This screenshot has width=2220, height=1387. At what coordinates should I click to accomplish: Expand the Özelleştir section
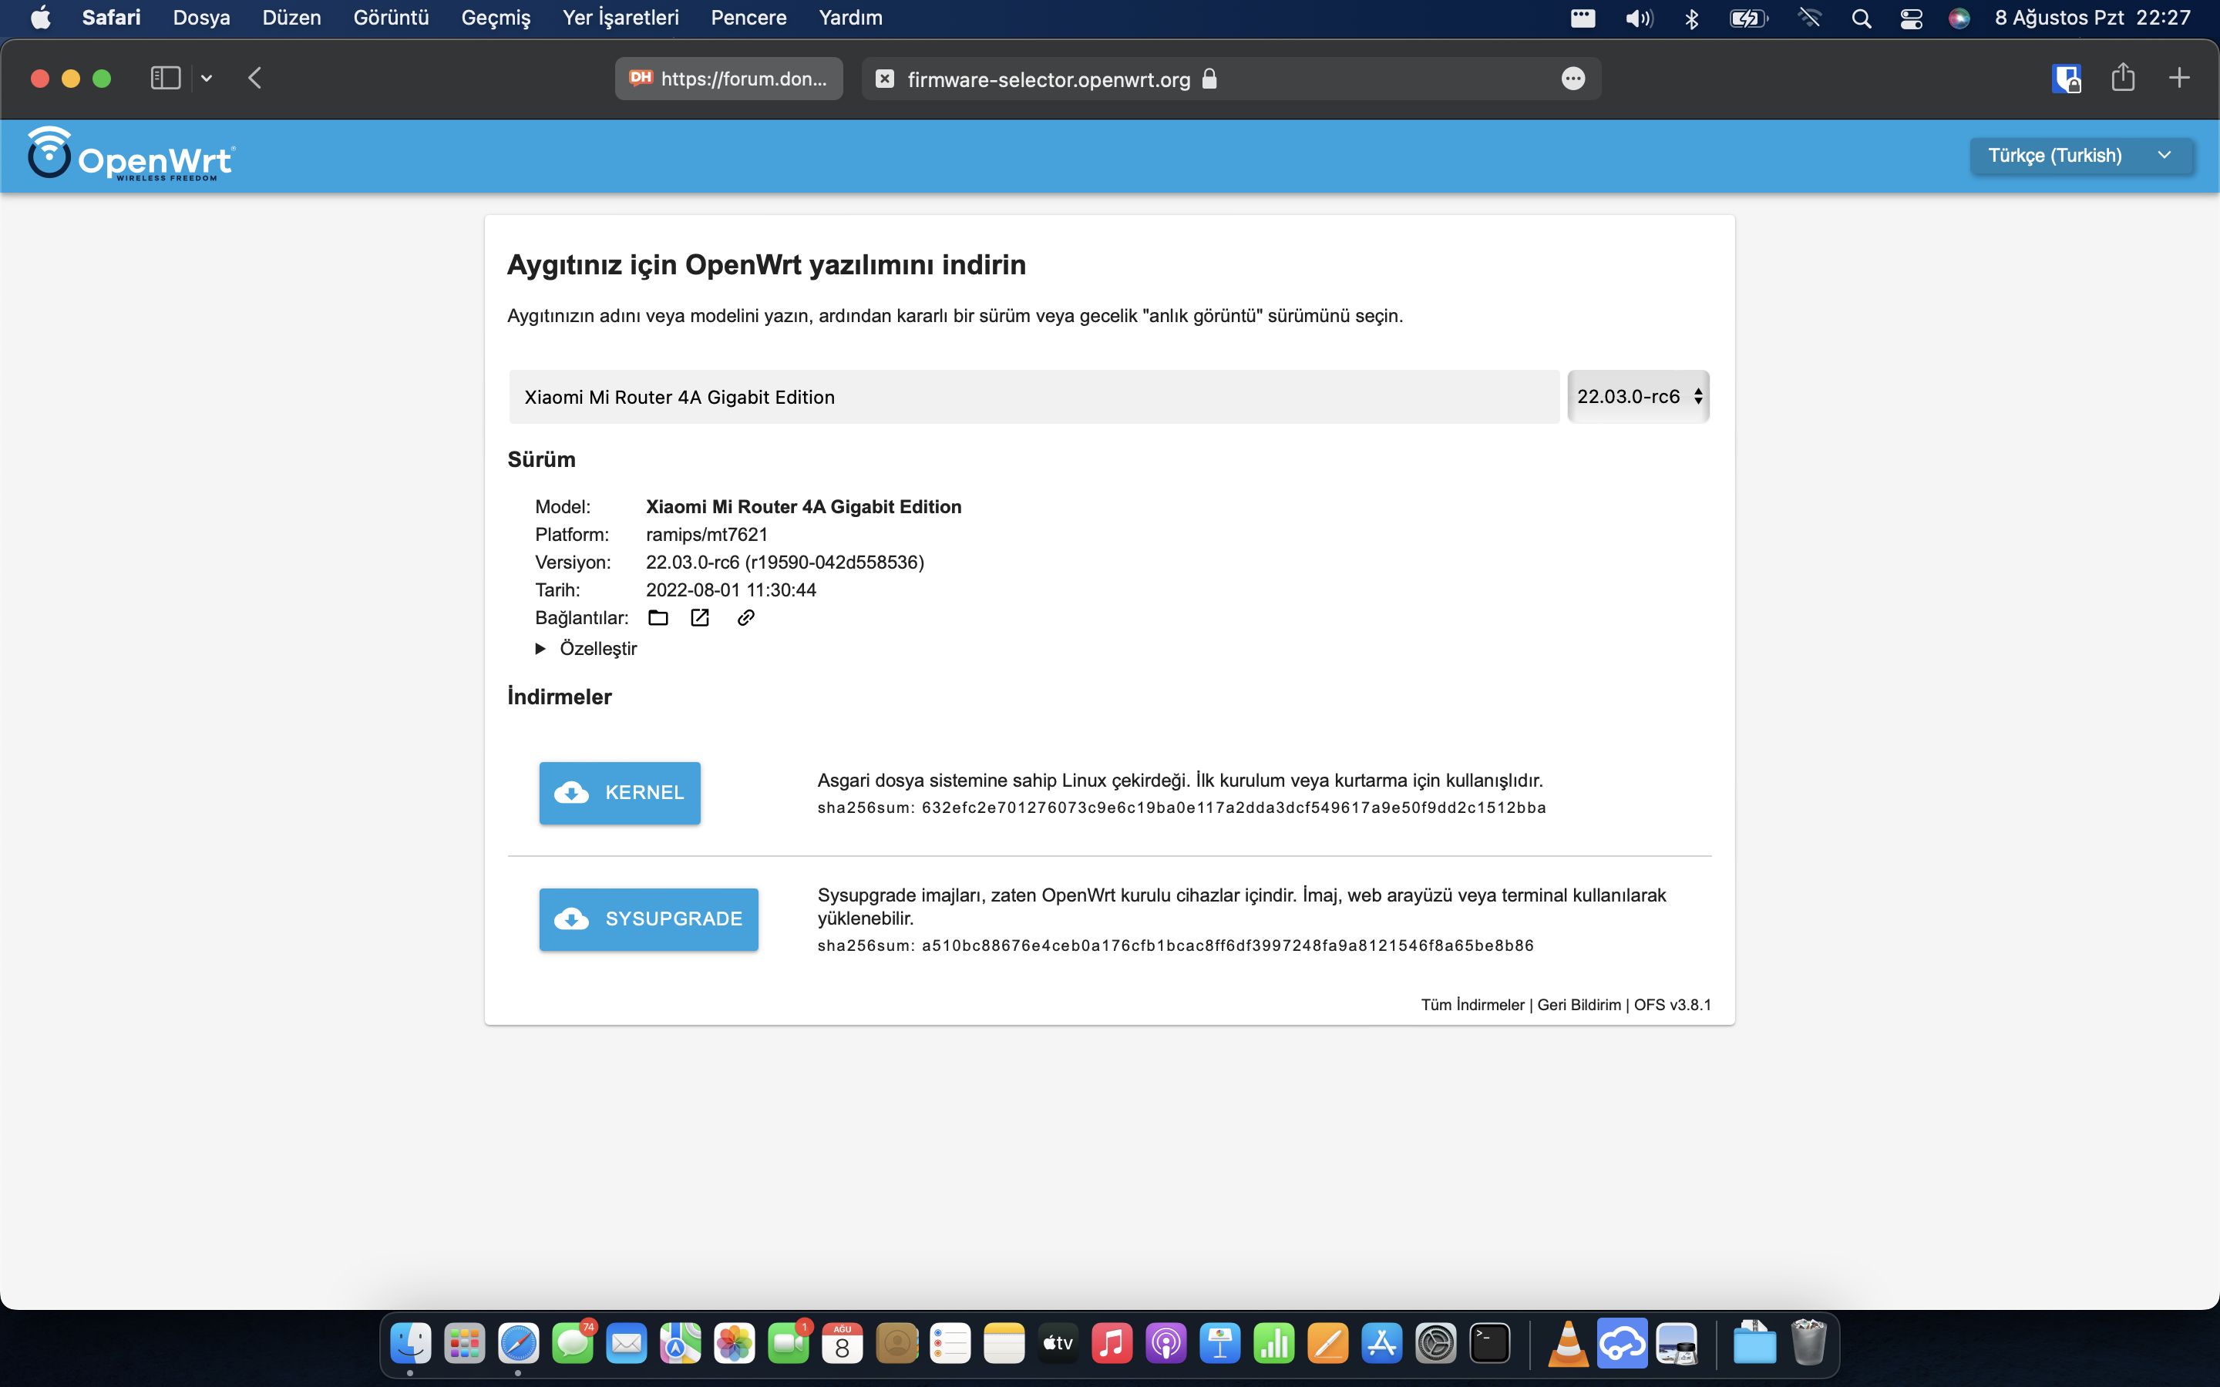[x=586, y=649]
